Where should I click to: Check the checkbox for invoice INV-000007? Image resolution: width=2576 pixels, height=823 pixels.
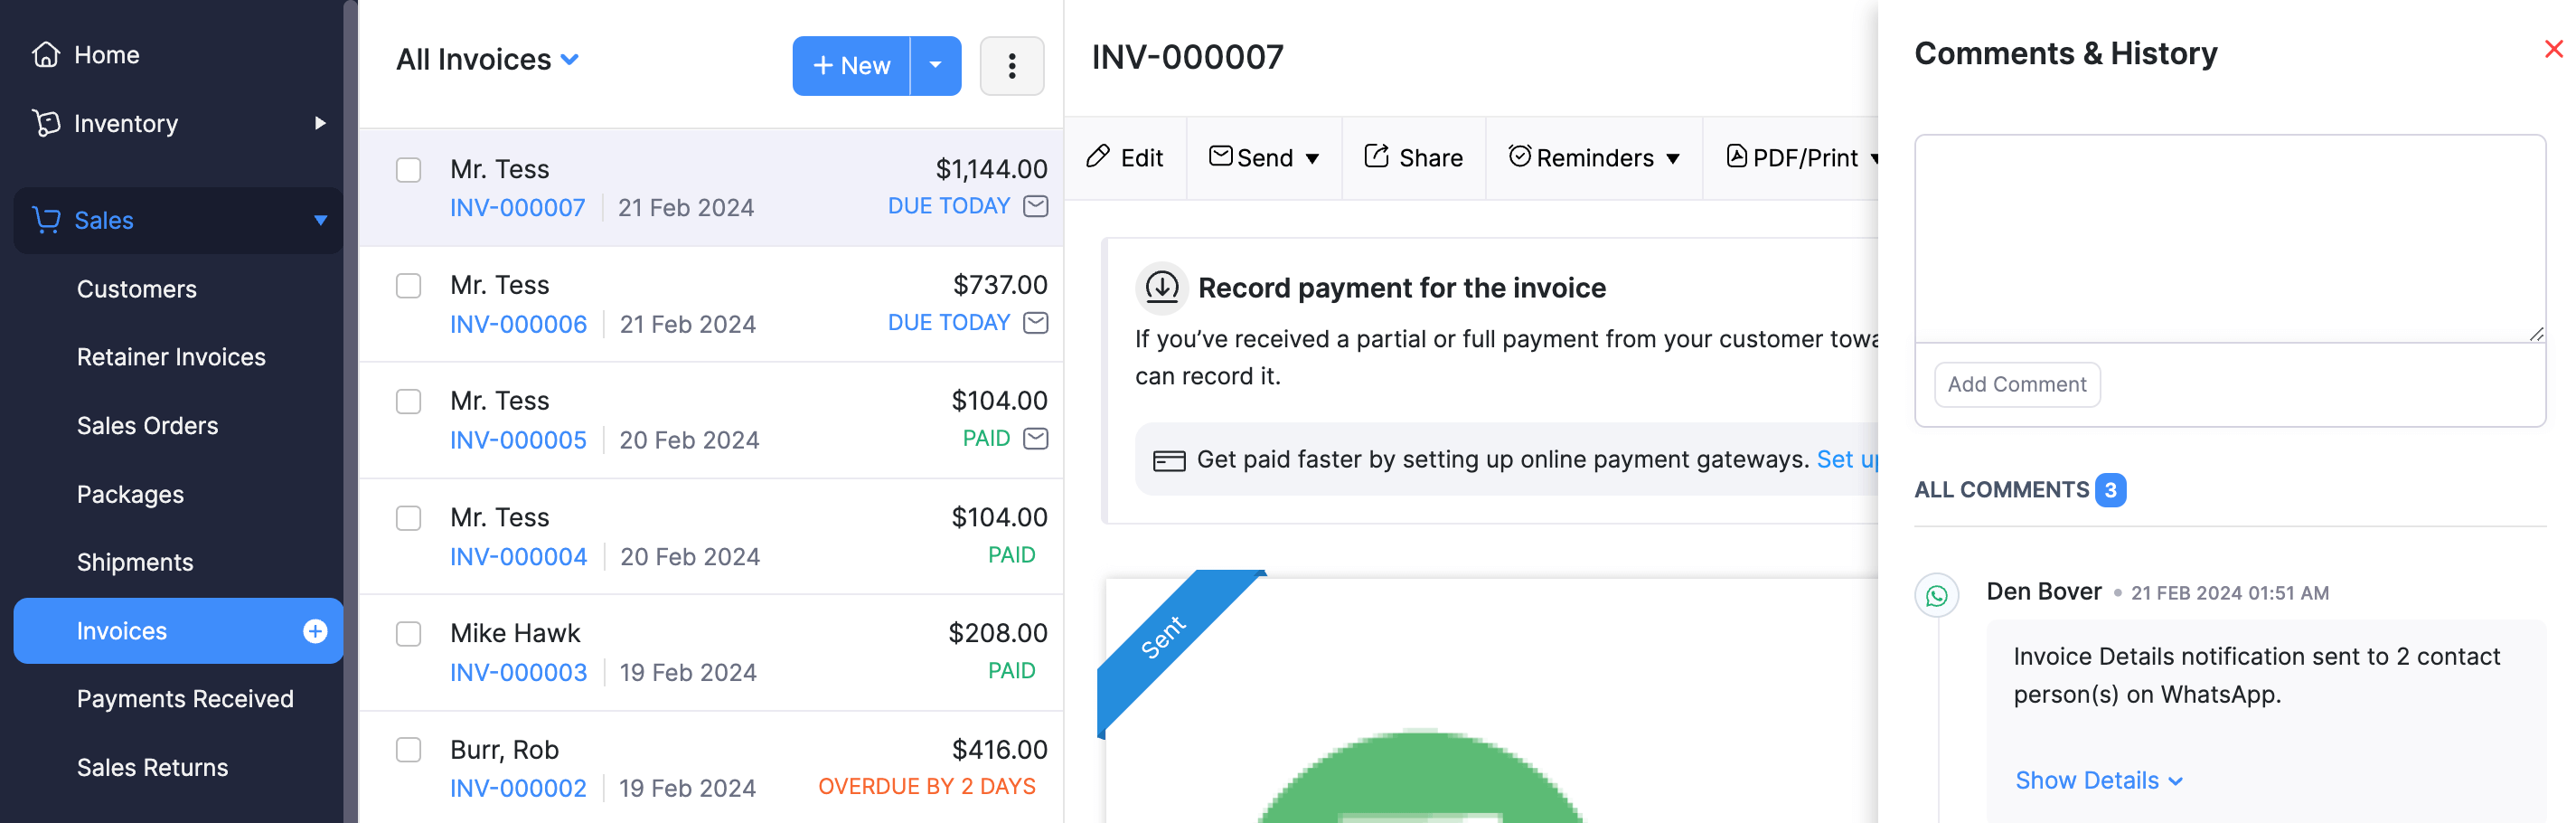[x=408, y=170]
